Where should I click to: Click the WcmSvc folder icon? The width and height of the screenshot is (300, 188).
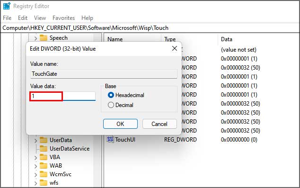(44, 174)
